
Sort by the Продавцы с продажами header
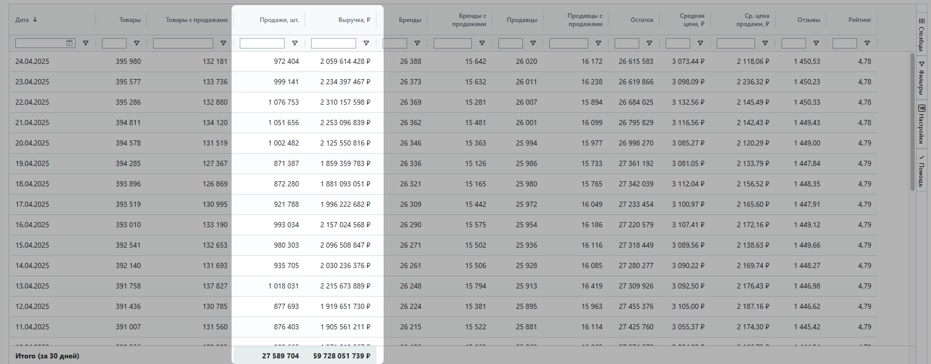(585, 20)
